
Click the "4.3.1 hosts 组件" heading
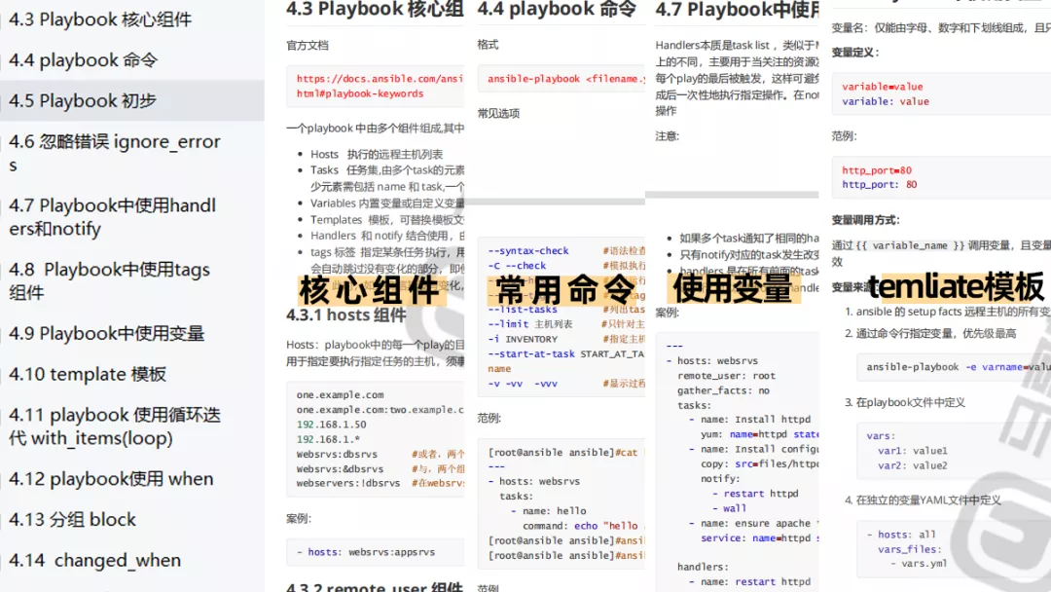tap(347, 313)
